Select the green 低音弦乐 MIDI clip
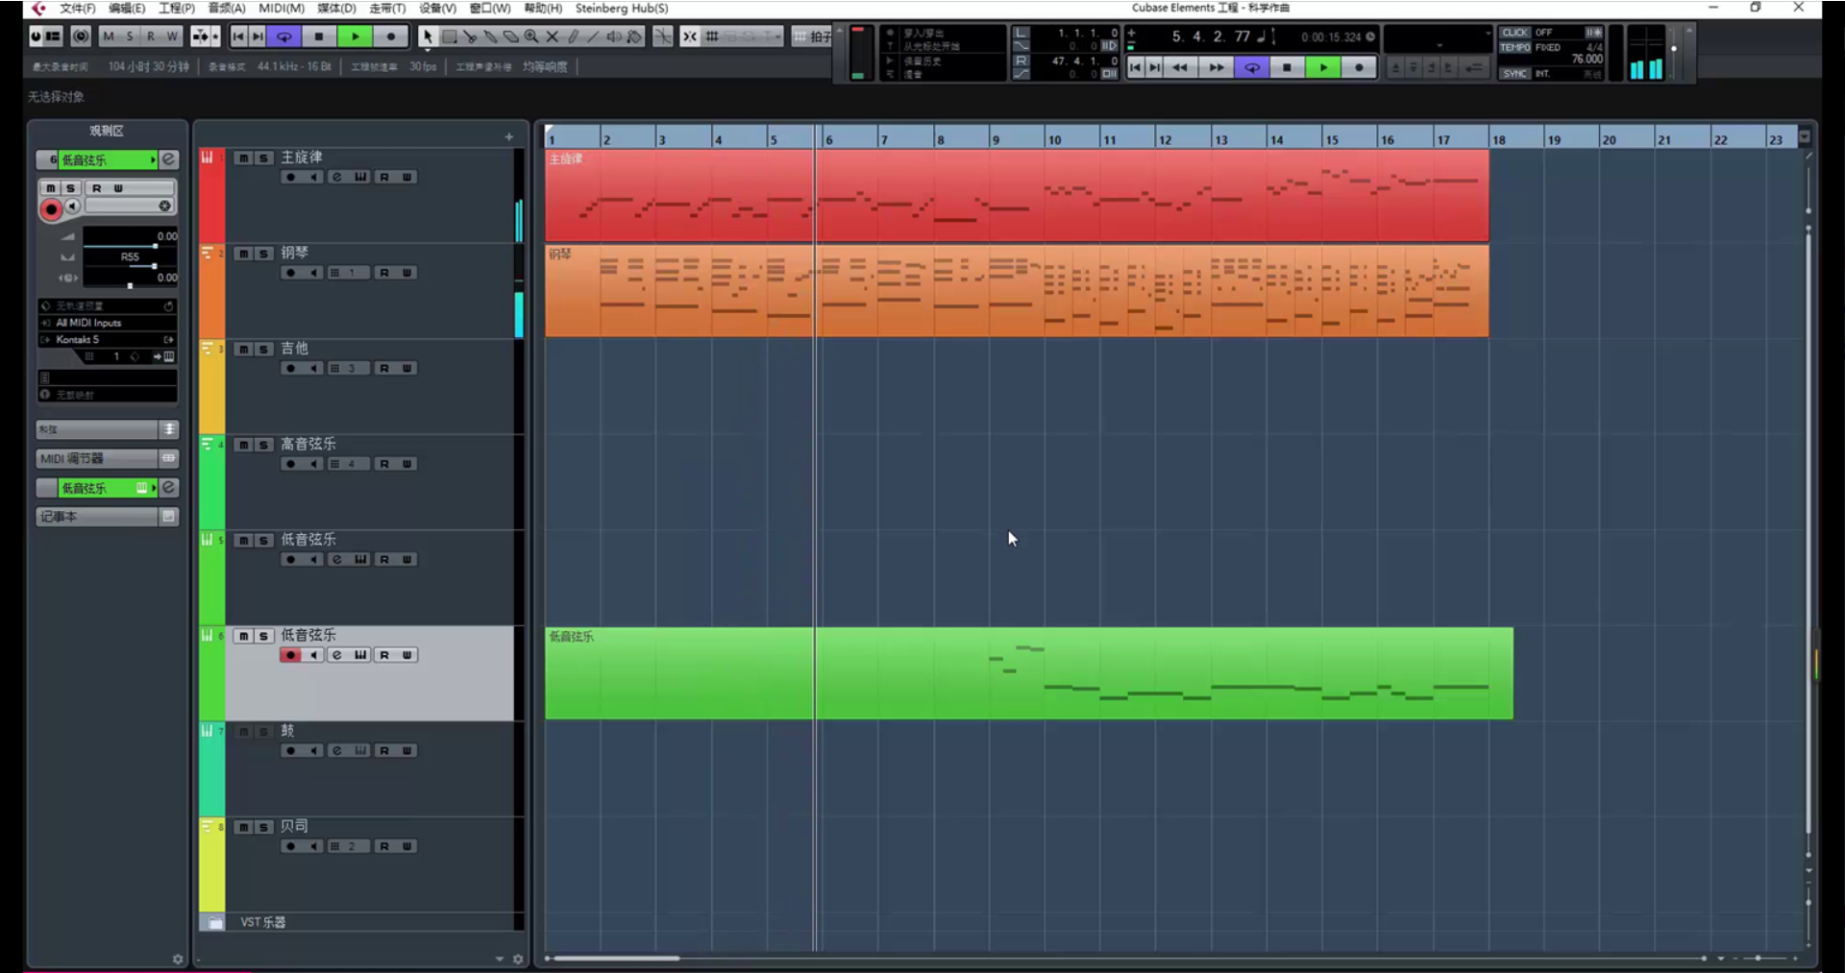The width and height of the screenshot is (1845, 973). pos(1028,673)
